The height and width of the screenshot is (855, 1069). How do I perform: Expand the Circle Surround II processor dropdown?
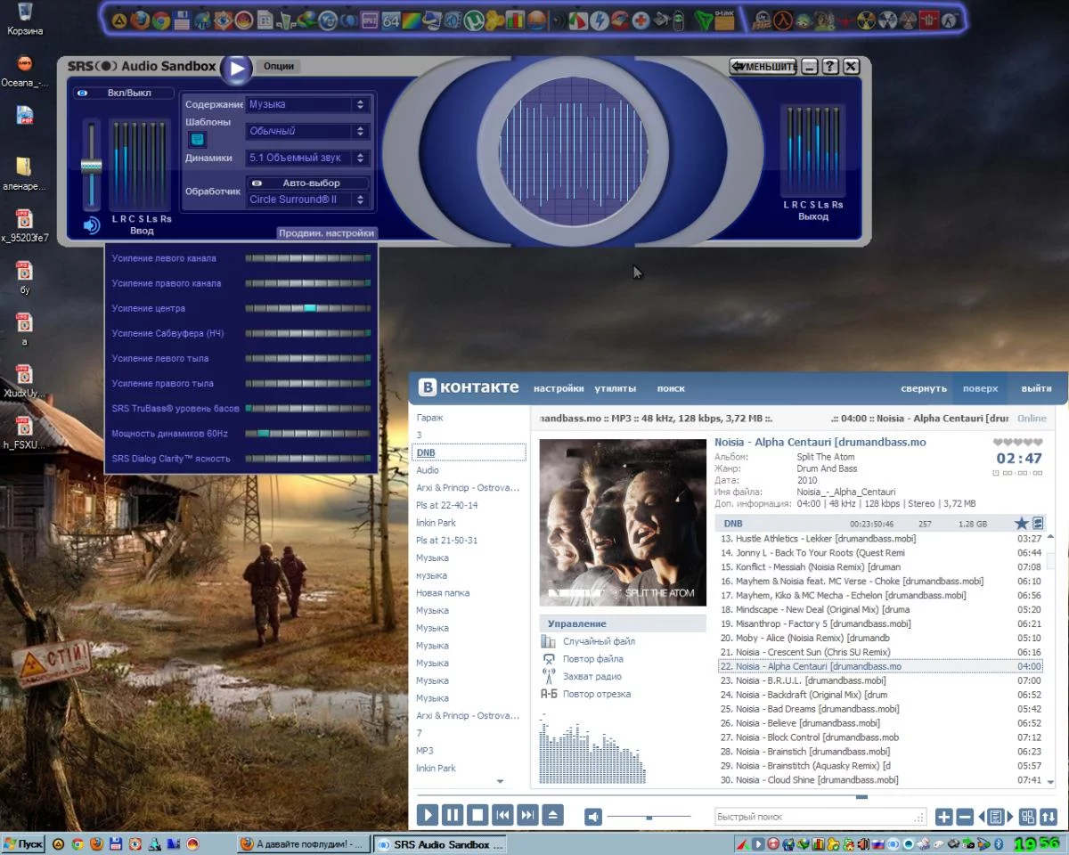(307, 199)
